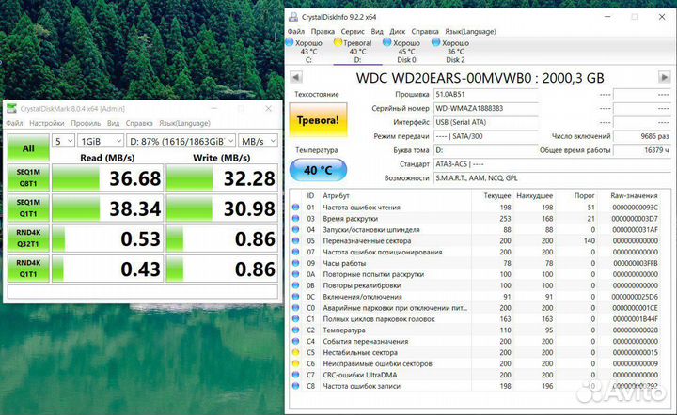677x415 pixels.
Task: Click empty comment box in CrystalDiskMark
Action: pyautogui.click(x=143, y=291)
